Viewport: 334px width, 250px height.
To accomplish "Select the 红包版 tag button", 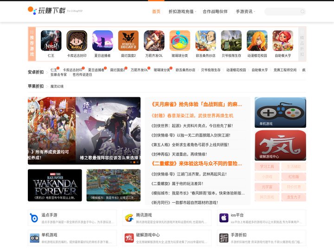I will (x=294, y=177).
